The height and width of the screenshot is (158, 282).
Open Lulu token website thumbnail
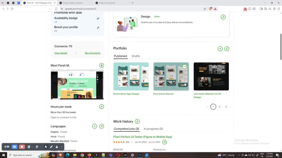coord(211,76)
